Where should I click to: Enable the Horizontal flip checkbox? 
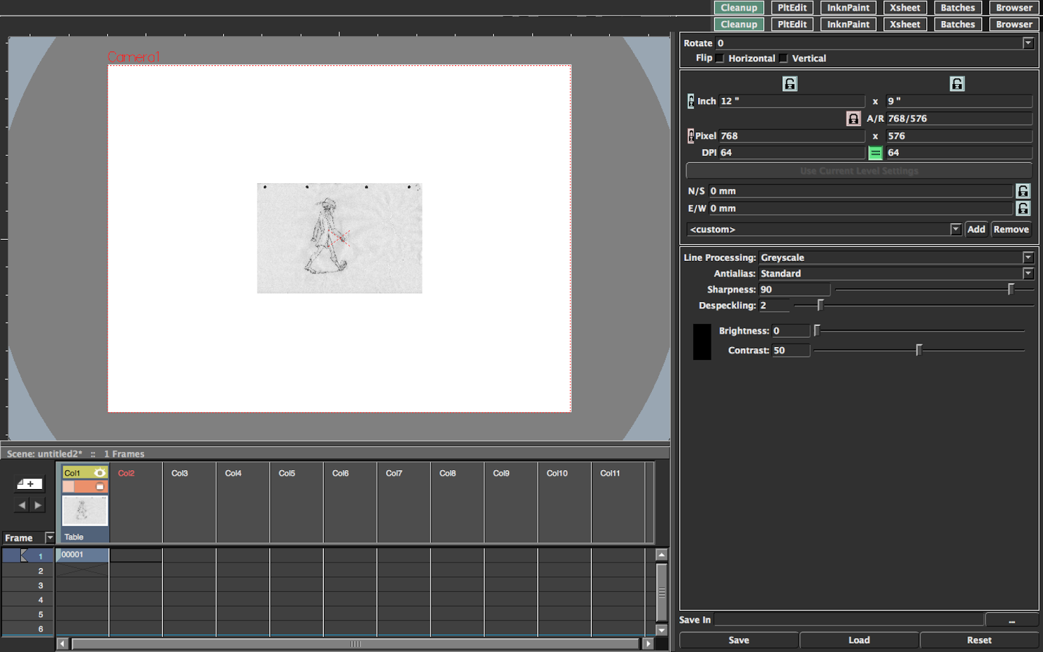[720, 59]
